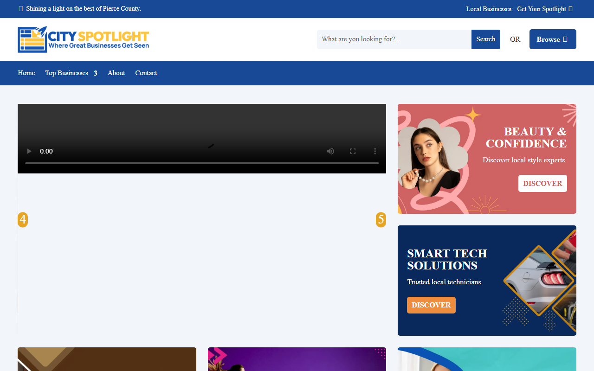
Task: Click Get Your Spotlight link
Action: coord(545,9)
